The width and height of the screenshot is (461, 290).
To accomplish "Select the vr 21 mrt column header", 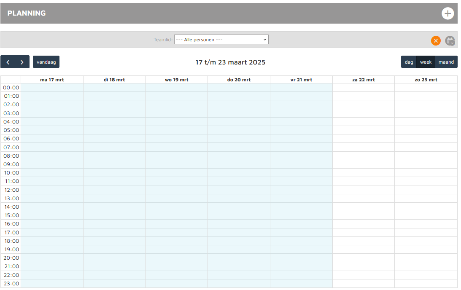I will (301, 80).
